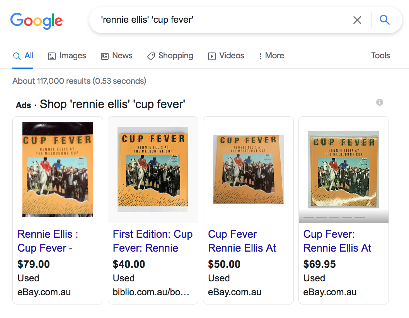The image size is (409, 318).
Task: Open ad explanation via the info icon
Action: click(x=379, y=102)
